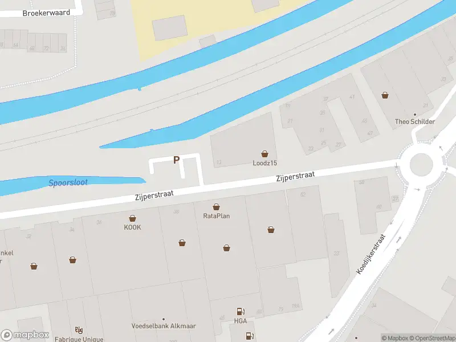Click the KOOK shop basket icon
This screenshot has height=342, width=456.
coord(132,218)
